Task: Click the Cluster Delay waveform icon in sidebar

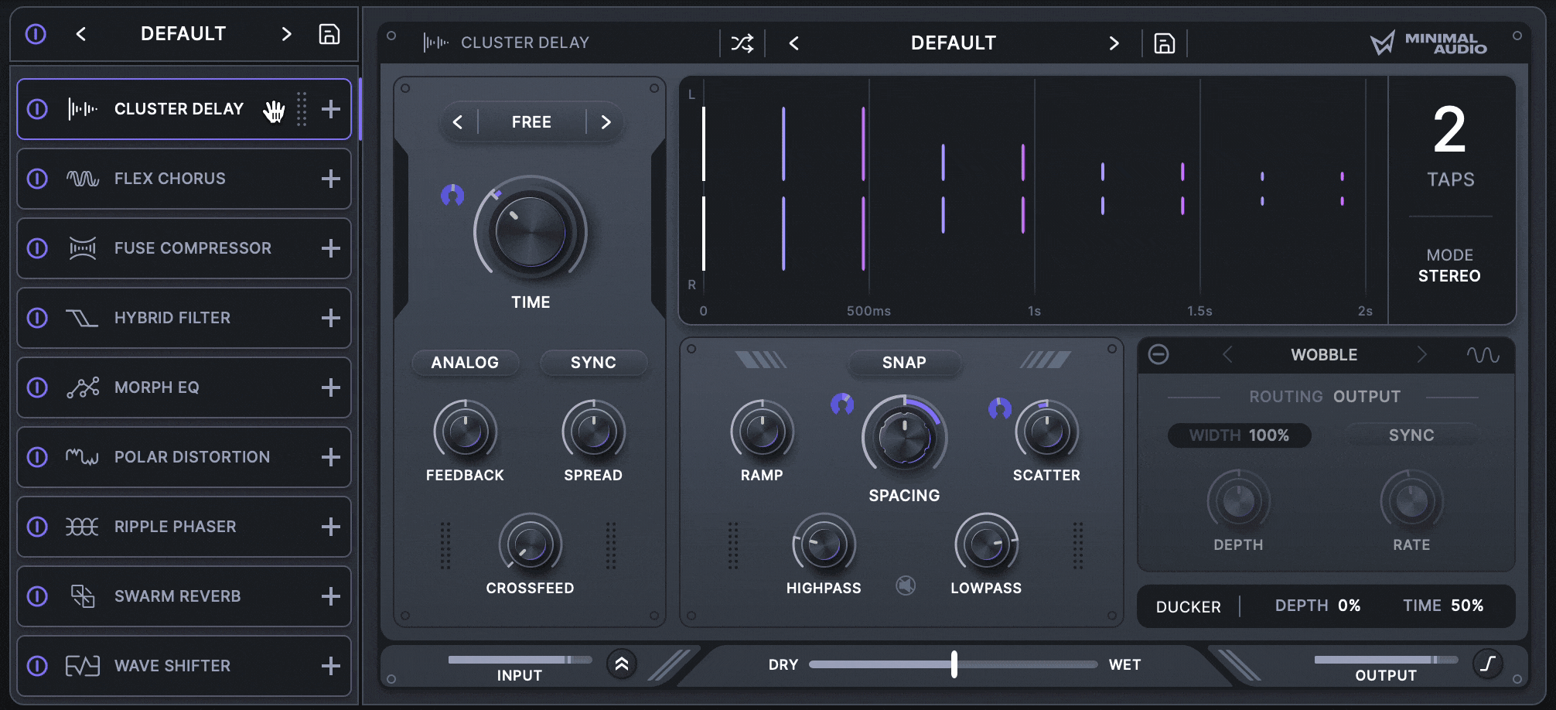Action: tap(83, 109)
